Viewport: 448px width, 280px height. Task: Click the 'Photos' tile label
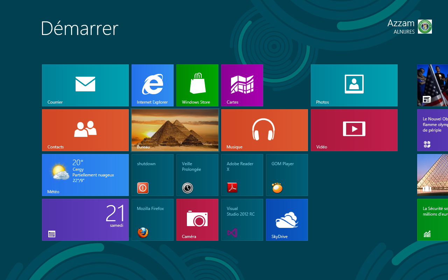(322, 102)
